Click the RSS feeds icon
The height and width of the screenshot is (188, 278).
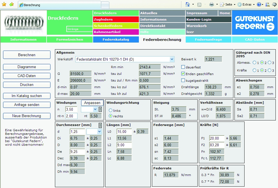coord(199,4)
